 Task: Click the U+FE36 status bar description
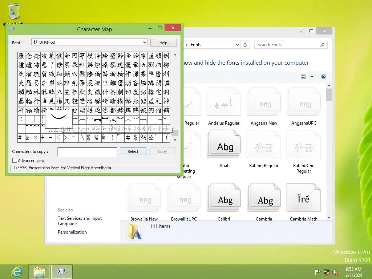click(62, 168)
